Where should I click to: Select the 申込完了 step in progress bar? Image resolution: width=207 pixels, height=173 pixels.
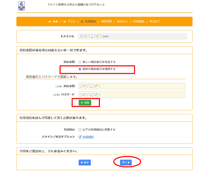pyautogui.click(x=155, y=22)
